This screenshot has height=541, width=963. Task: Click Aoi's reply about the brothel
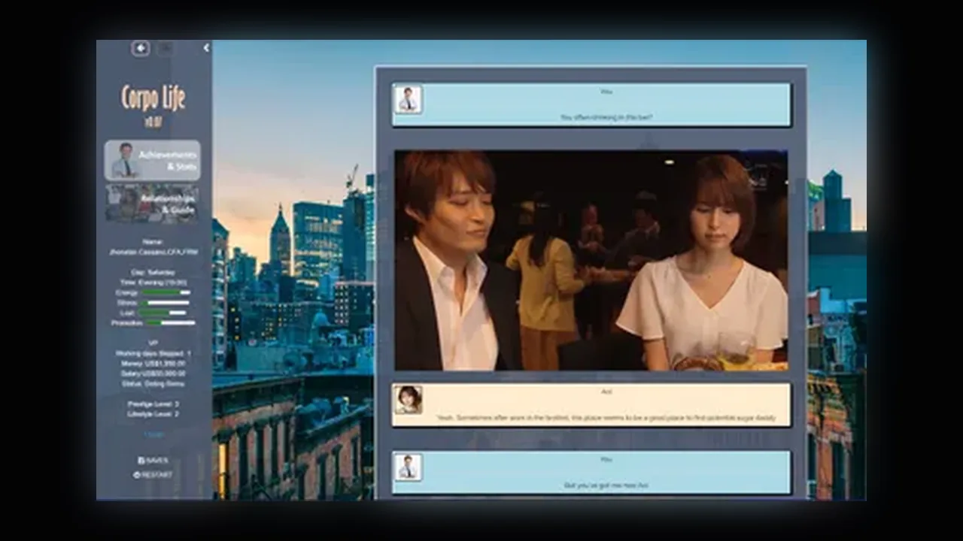coord(606,418)
